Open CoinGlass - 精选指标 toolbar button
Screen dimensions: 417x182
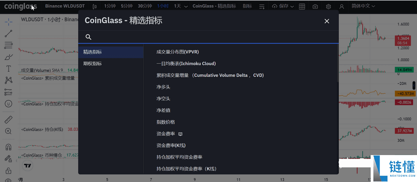[214, 6]
